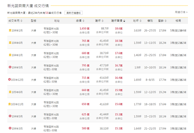This screenshot has width=194, height=133.
Task: Click the 88.7坪 floor area value
Action: click(105, 28)
